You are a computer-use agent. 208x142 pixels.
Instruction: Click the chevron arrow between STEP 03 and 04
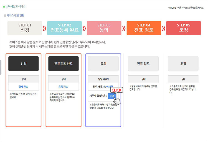tap(124, 28)
